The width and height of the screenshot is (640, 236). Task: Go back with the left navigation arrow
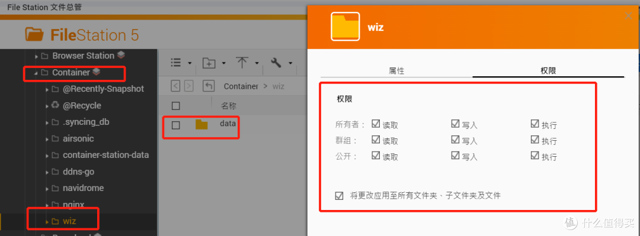(x=175, y=86)
